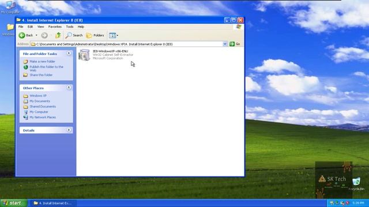Open the Help menu
The image size is (369, 207).
coord(81,27)
